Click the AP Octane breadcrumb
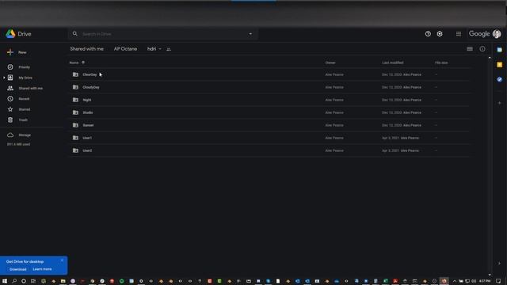 coord(125,49)
